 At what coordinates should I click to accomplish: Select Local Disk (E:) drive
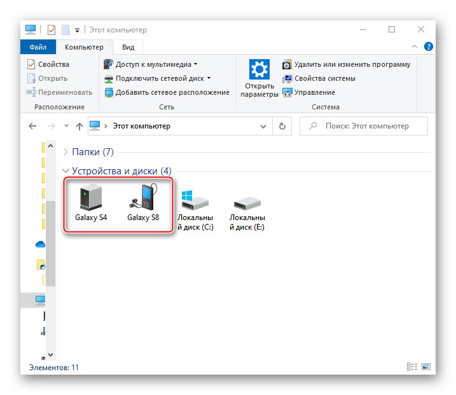[247, 213]
